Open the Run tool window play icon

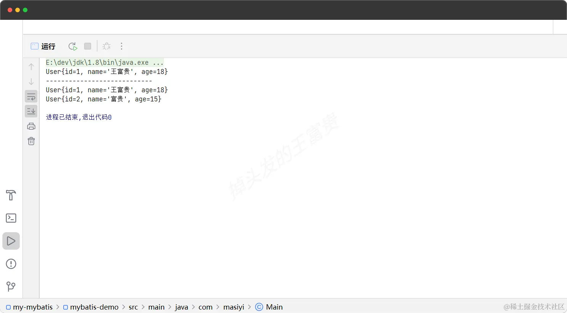click(11, 241)
